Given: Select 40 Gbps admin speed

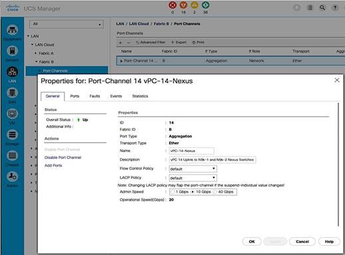Looking at the screenshot, I should click(214, 192).
